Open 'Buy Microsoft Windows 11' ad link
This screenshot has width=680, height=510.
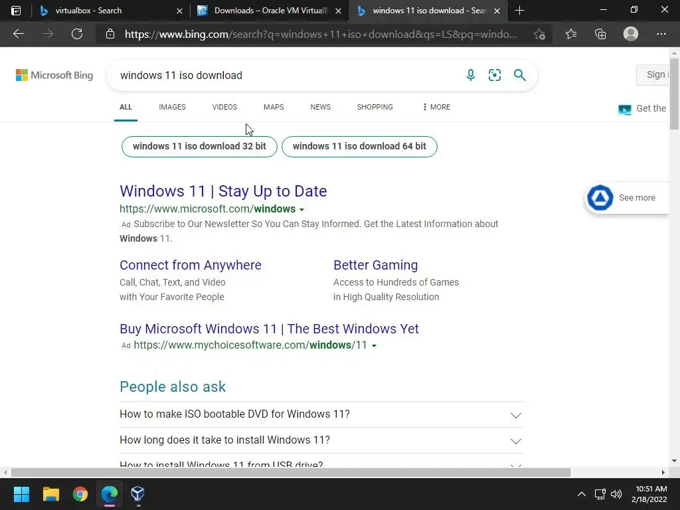(x=270, y=329)
